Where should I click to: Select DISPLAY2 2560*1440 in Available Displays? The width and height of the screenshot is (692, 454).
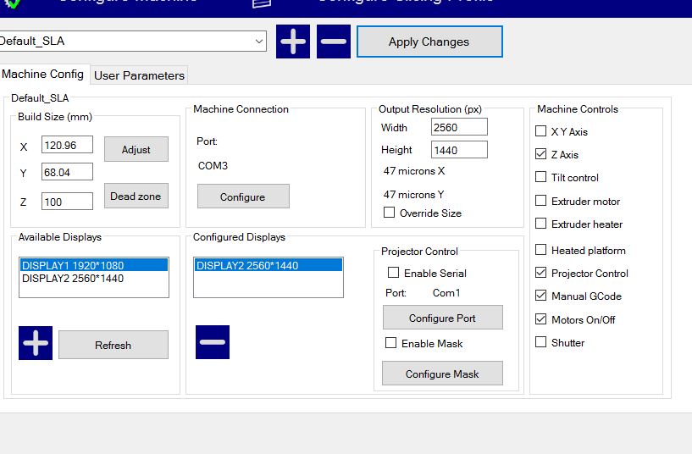[x=73, y=279]
